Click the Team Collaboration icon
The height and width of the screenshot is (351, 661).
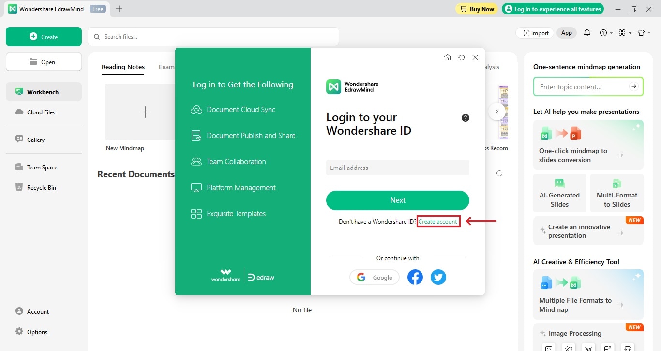point(196,162)
